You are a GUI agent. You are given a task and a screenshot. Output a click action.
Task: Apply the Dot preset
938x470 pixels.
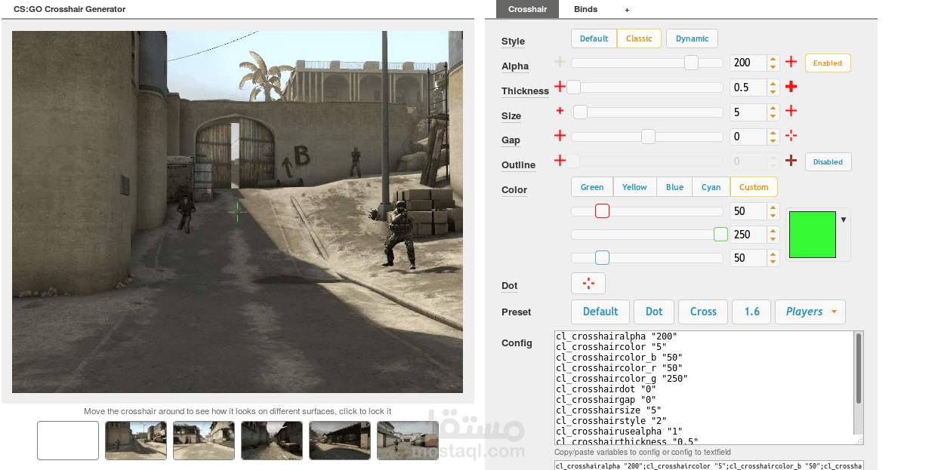(654, 312)
